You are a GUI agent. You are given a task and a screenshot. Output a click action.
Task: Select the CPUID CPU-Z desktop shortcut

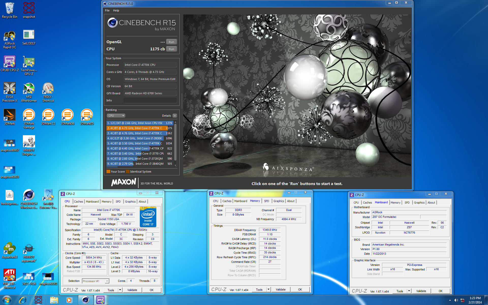(x=10, y=64)
